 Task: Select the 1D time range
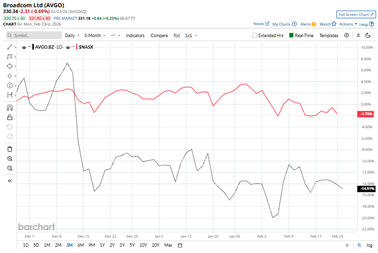(x=26, y=245)
